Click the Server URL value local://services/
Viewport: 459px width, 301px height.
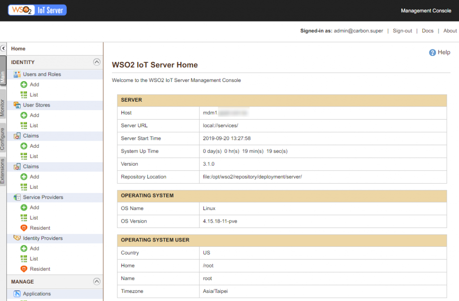pos(221,125)
